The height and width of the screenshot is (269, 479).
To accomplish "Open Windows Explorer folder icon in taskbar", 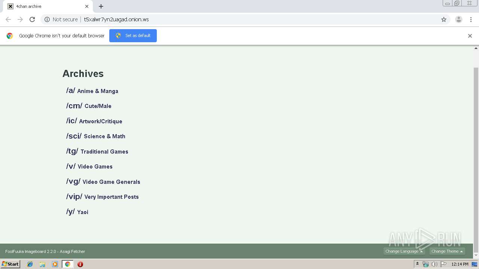I will click(x=42, y=264).
